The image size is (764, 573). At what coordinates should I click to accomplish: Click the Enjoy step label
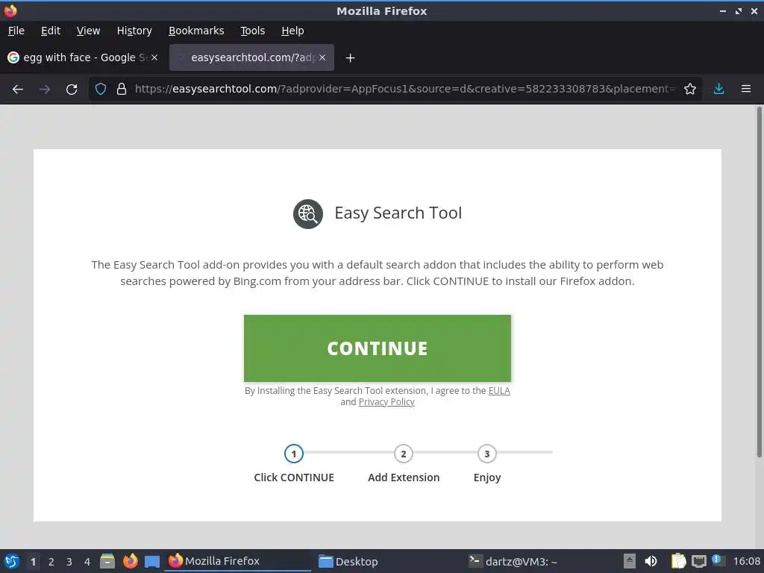tap(486, 478)
